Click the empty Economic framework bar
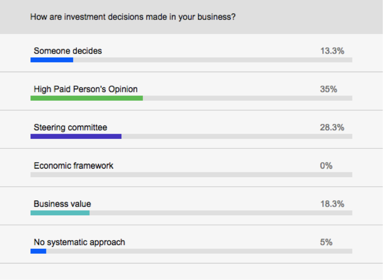 click(191, 175)
